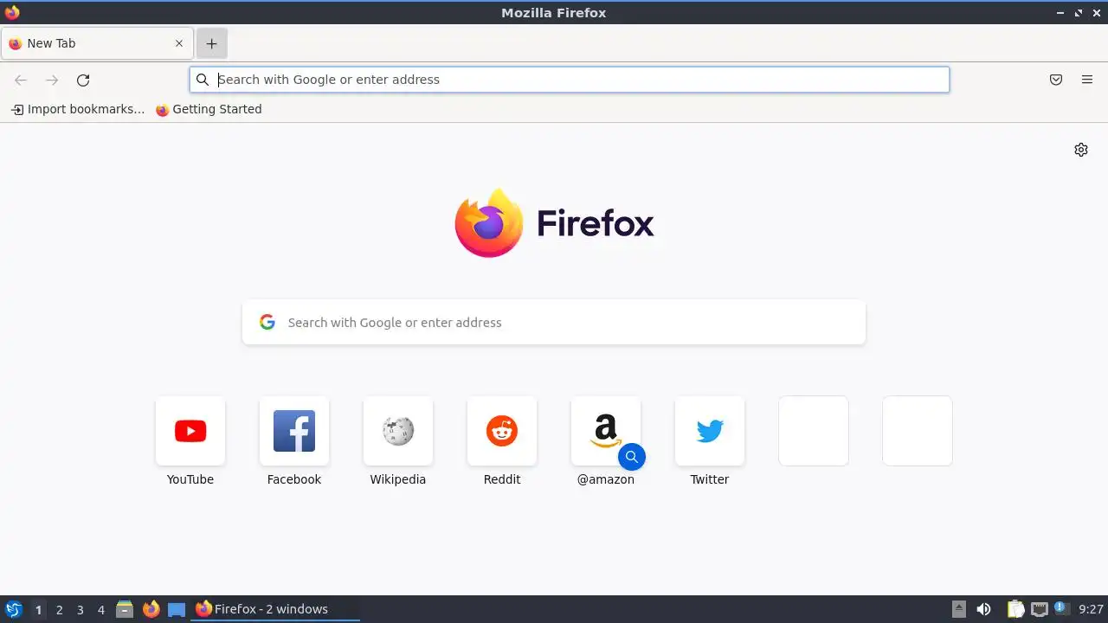The height and width of the screenshot is (623, 1108).
Task: Click the page reload button
Action: pos(83,80)
